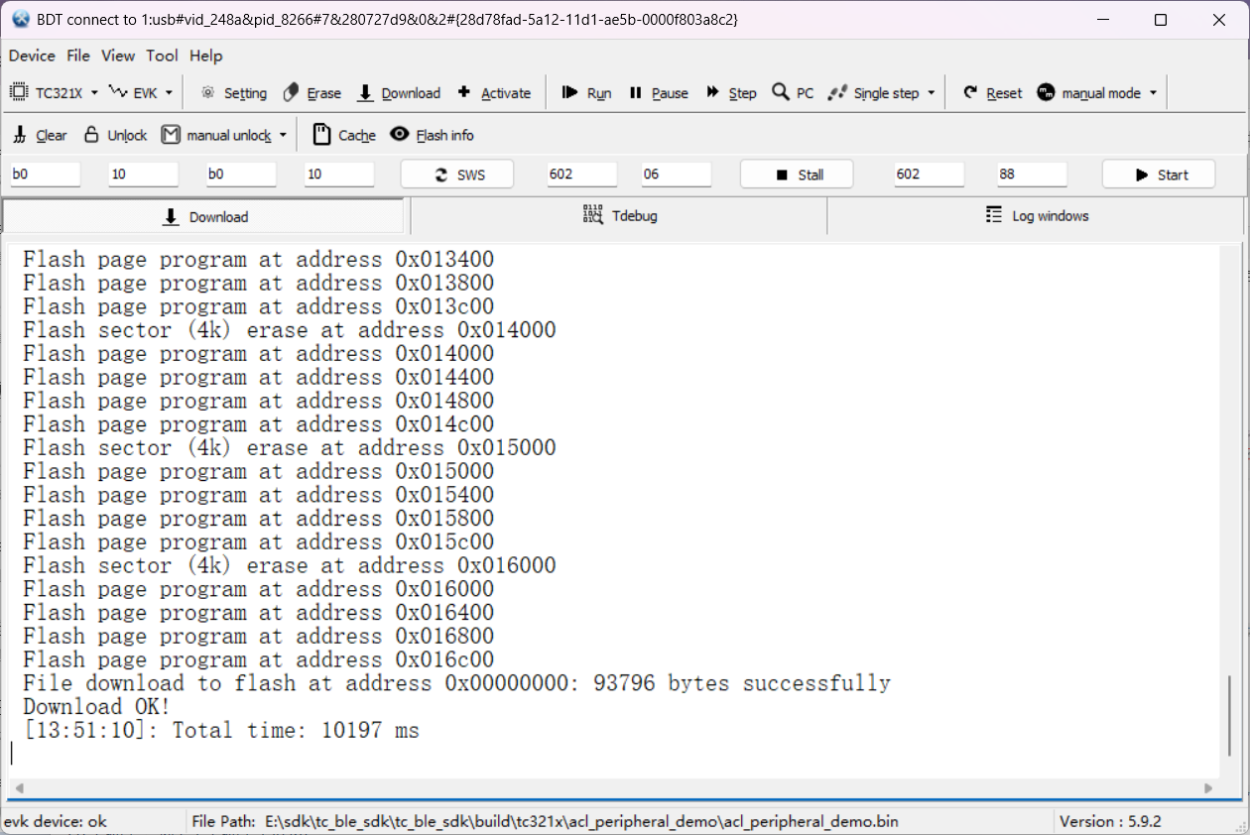Click the Stall button

pyautogui.click(x=798, y=175)
